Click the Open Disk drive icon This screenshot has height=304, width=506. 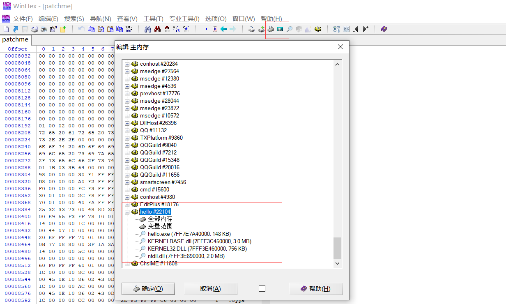[252, 29]
